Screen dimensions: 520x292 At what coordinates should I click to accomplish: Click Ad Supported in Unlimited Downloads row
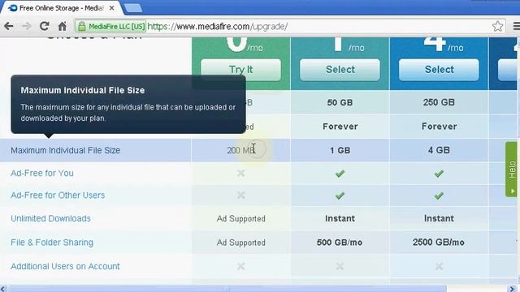(241, 219)
